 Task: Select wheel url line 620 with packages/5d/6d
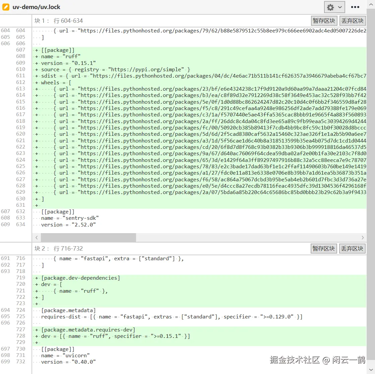(x=199, y=134)
